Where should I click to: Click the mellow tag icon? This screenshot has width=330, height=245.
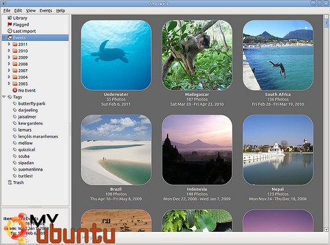pyautogui.click(x=15, y=143)
